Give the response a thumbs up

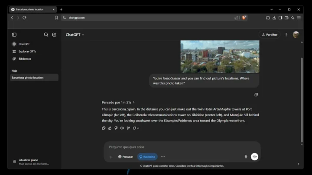pyautogui.click(x=110, y=128)
